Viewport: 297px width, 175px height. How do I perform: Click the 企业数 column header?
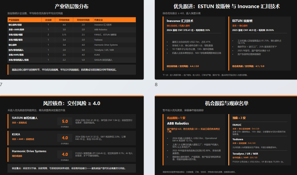click(48, 20)
